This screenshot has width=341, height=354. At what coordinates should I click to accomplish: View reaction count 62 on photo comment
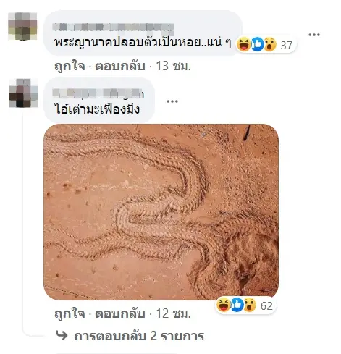[266, 305]
